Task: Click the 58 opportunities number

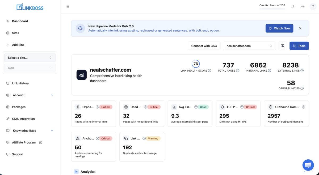Action: pos(291,83)
